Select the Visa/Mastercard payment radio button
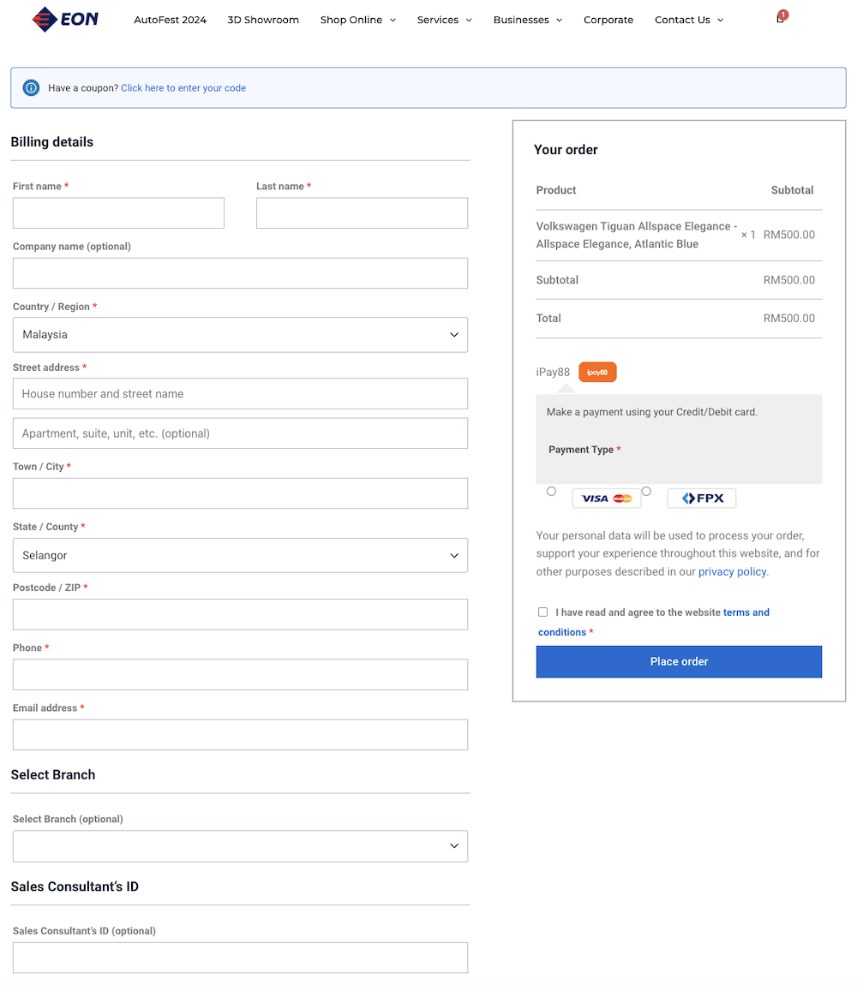The width and height of the screenshot is (857, 991). point(551,492)
